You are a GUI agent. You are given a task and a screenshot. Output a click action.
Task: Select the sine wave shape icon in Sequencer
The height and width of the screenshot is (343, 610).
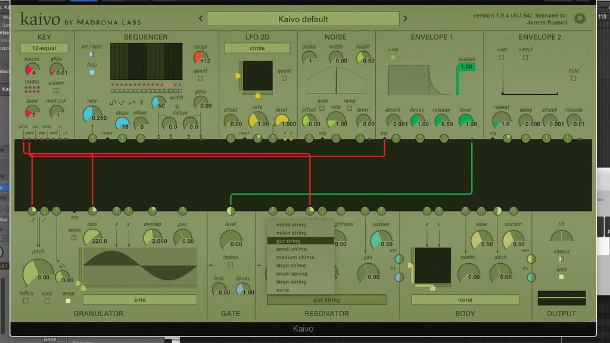pos(122,102)
